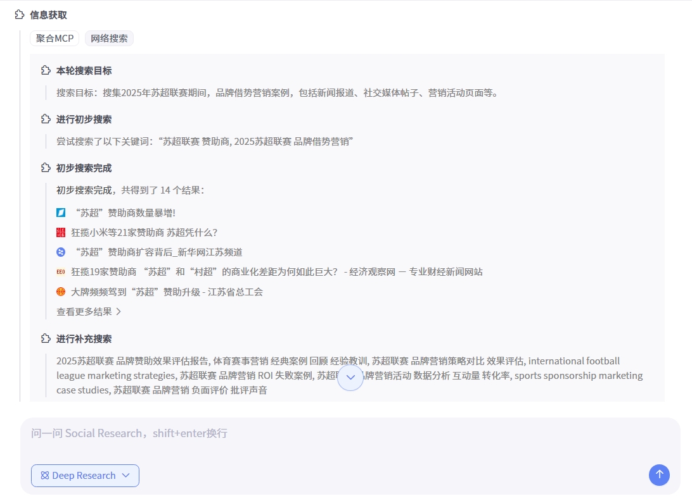Viewport: 692px width, 501px height.
Task: Expand 查看更多结果 chevron
Action: pyautogui.click(x=119, y=311)
